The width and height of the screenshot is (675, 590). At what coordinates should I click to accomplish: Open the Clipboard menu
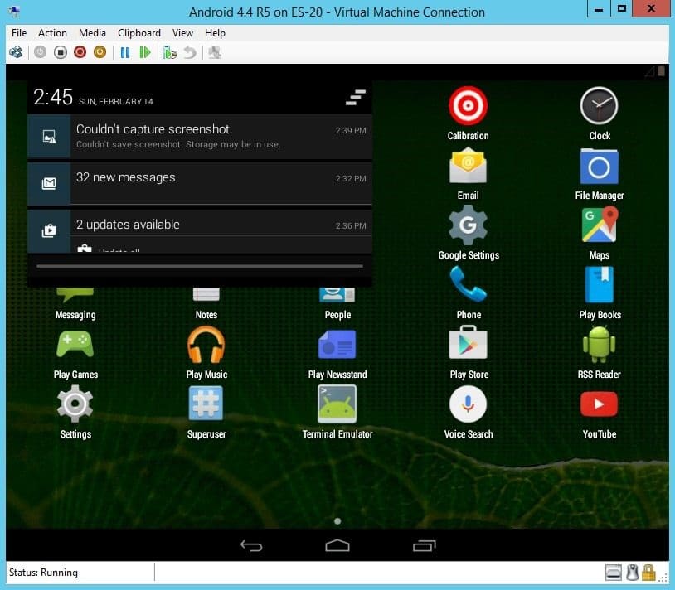pyautogui.click(x=139, y=33)
